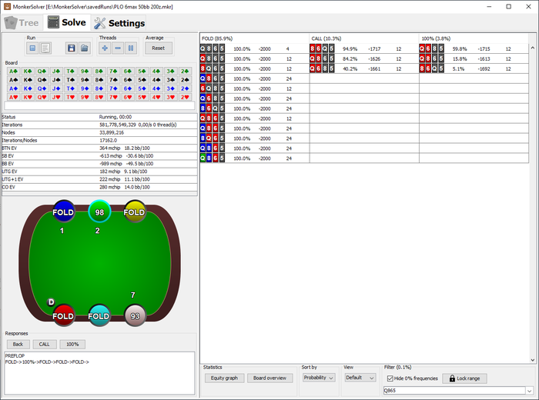539x400 pixels.
Task: Click the Q865 filter text field
Action: 454,391
